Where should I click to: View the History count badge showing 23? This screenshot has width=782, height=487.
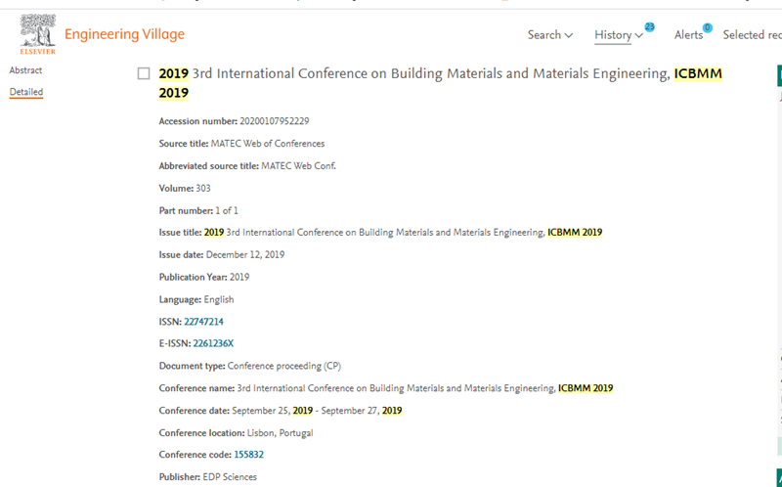[x=649, y=27]
